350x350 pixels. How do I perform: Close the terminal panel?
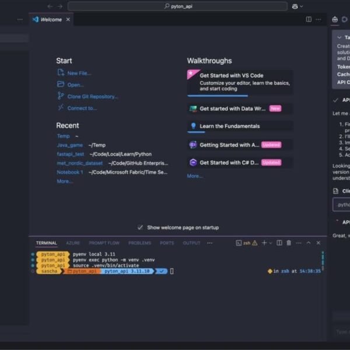pyautogui.click(x=318, y=243)
